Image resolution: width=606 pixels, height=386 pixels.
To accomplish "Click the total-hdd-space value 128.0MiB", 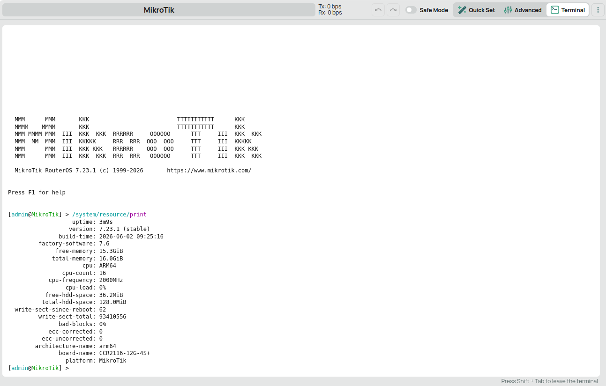I will [113, 302].
